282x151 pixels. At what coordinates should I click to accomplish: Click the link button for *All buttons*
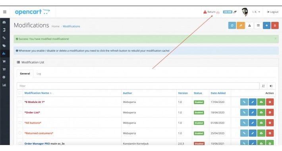(244, 123)
